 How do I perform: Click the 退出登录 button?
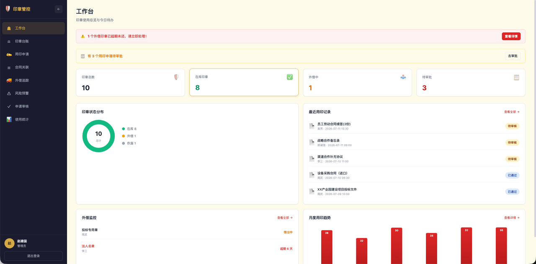(x=33, y=256)
